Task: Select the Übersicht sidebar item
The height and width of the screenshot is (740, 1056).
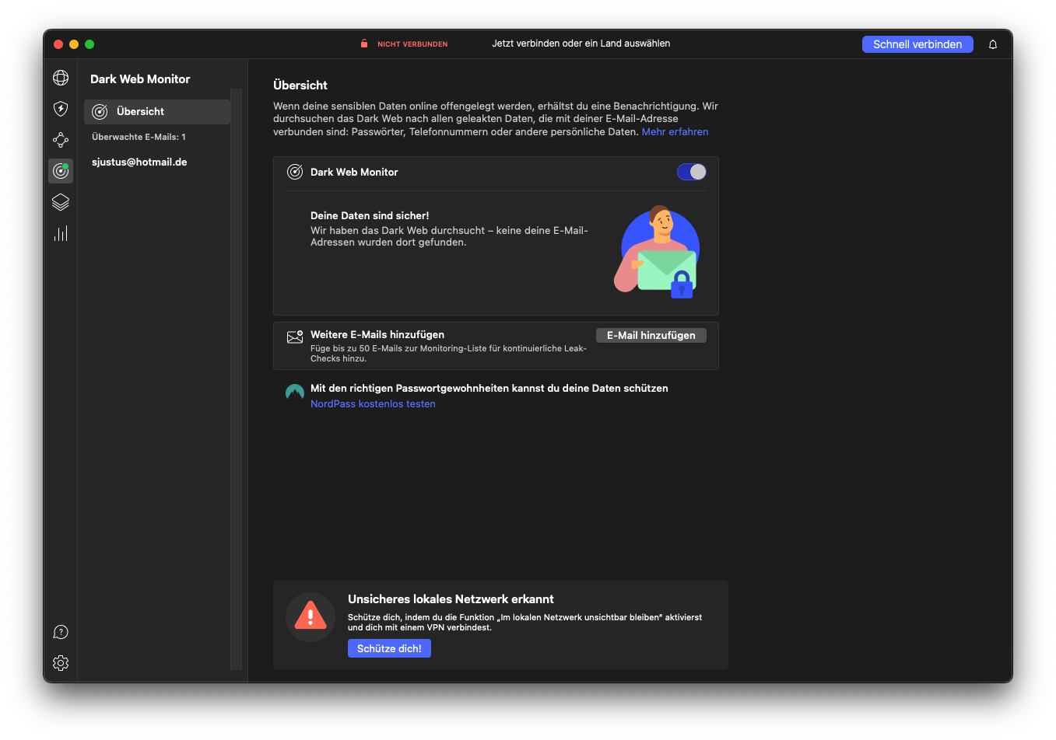Action: pos(157,111)
